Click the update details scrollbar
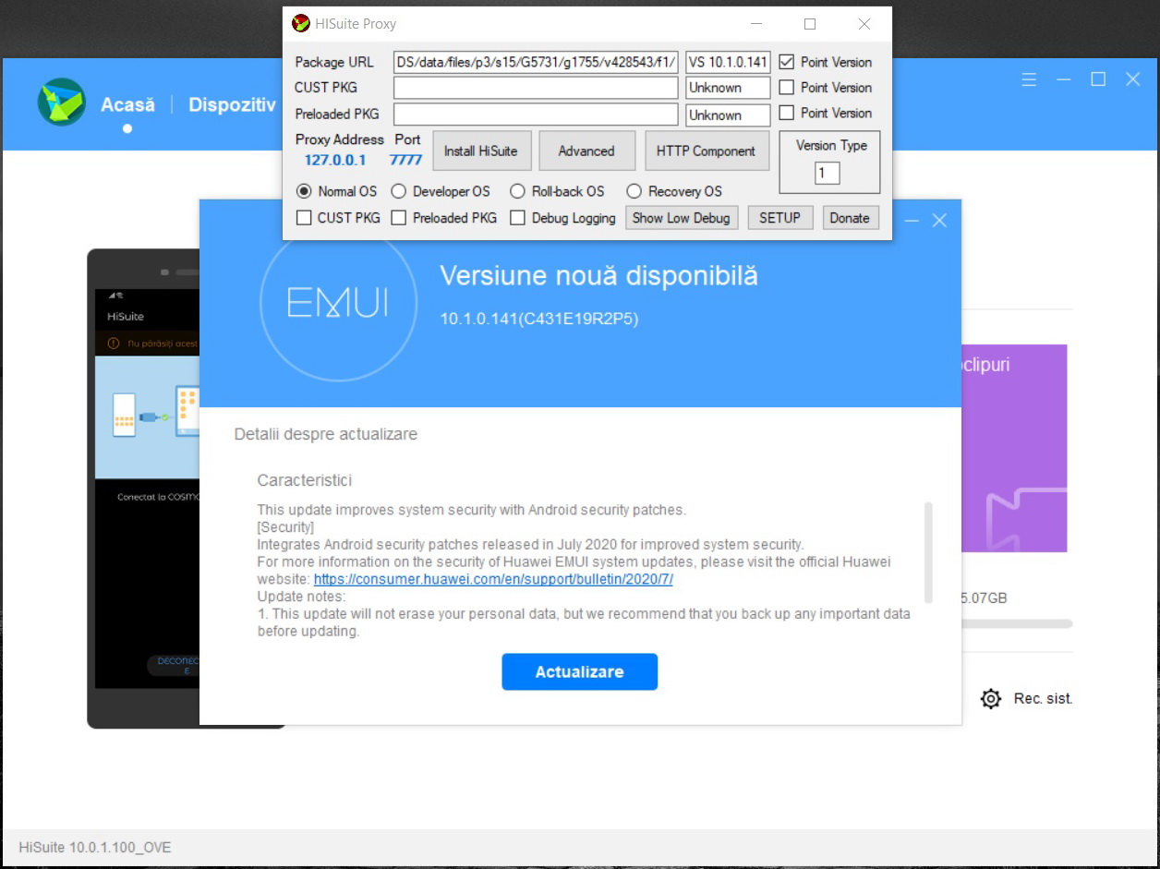 point(928,552)
